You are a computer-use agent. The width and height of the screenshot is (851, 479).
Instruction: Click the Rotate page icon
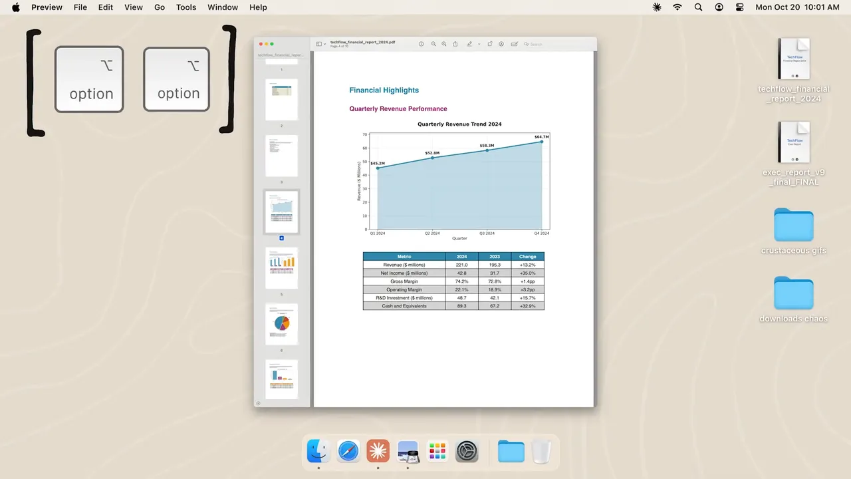click(x=490, y=44)
